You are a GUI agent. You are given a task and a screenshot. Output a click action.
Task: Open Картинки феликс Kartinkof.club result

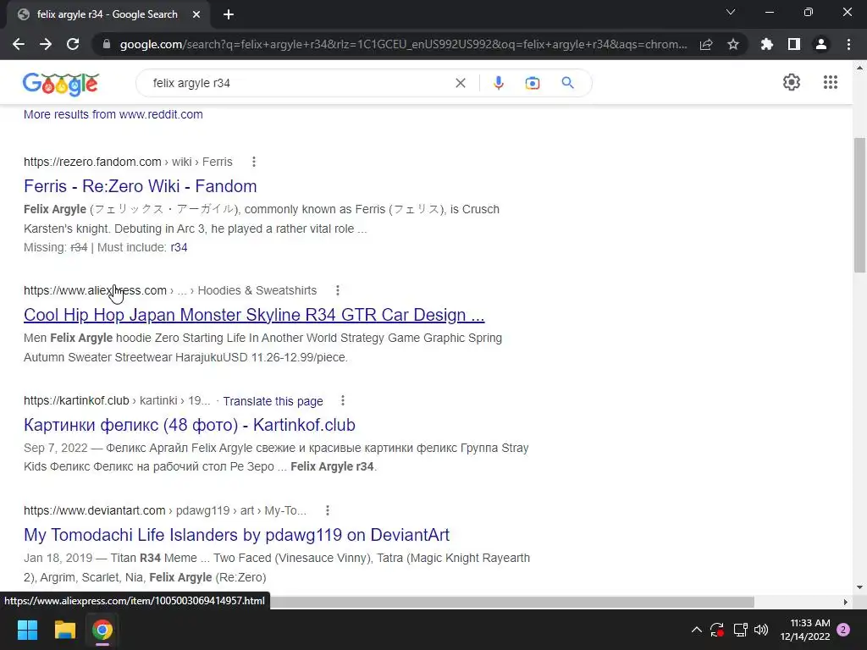point(190,425)
